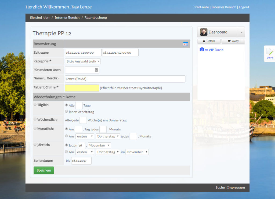
Task: Go to Interner Bereich in breadcrumb
Action: coord(67,18)
